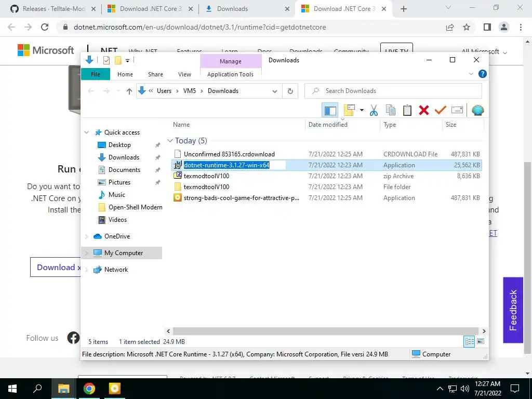Open the Customize Quick Access Toolbar dropdown
532x399 pixels.
pos(128,61)
